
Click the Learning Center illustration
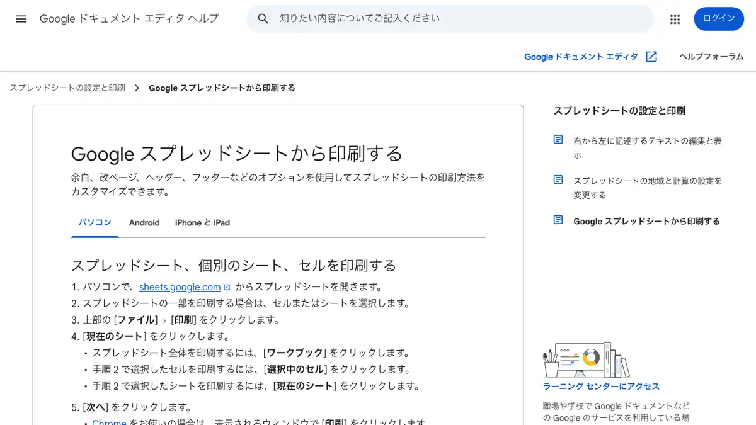point(586,360)
